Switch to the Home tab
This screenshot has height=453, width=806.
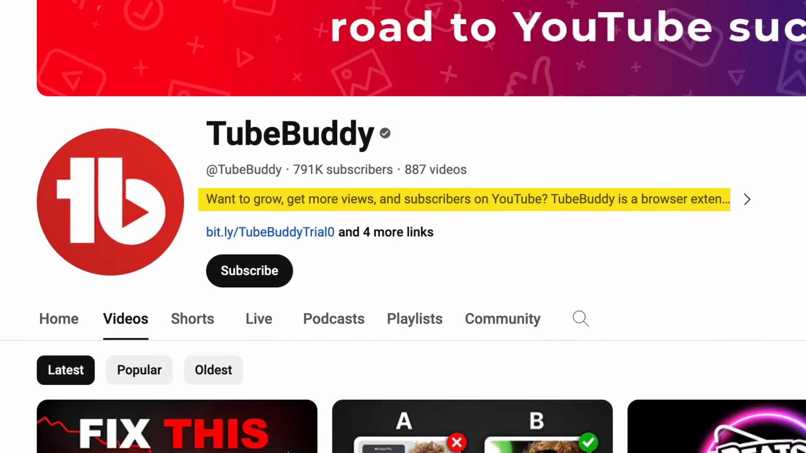point(59,319)
